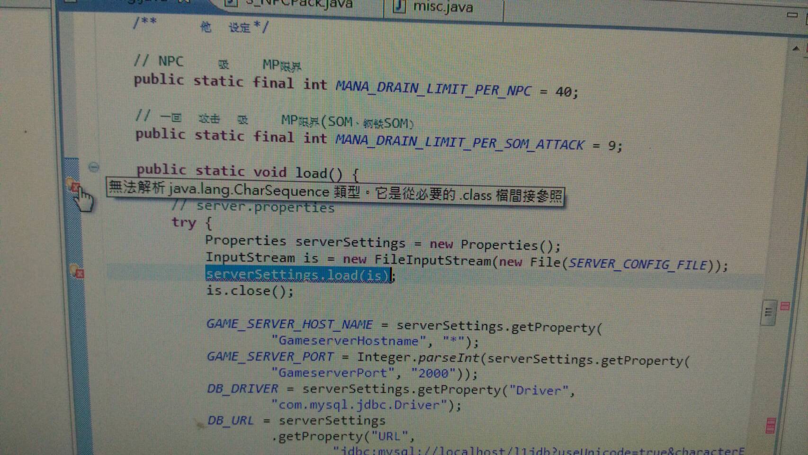
Task: Switch to the misc.java editor tab
Action: tap(443, 7)
